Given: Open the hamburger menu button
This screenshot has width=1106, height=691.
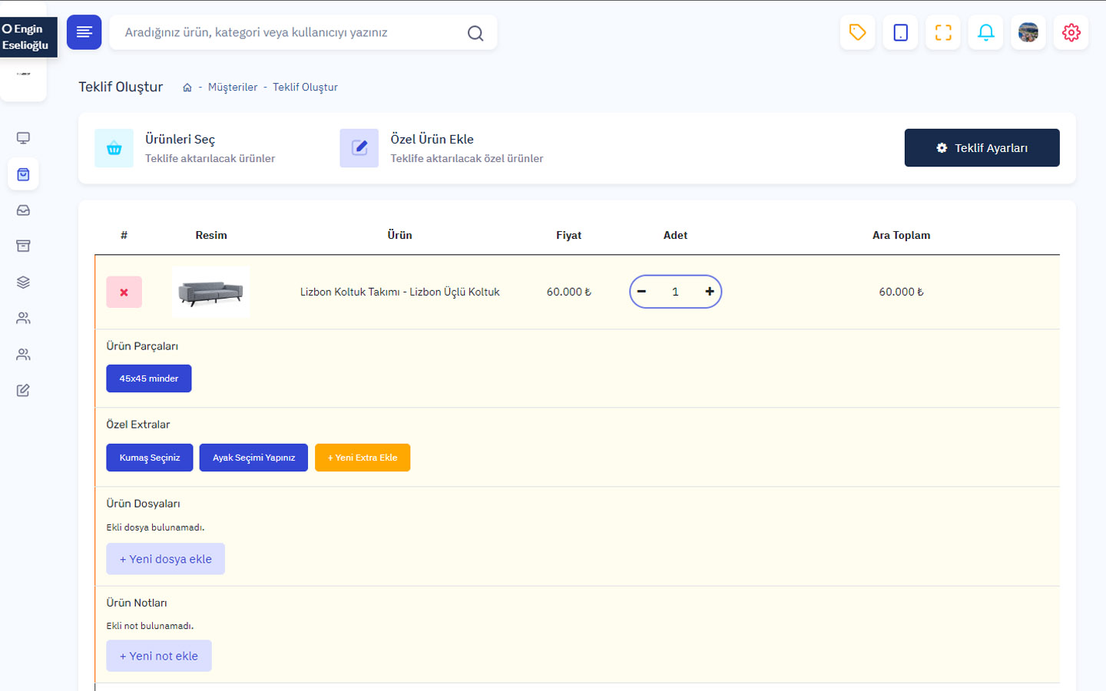Looking at the screenshot, I should click(x=84, y=32).
